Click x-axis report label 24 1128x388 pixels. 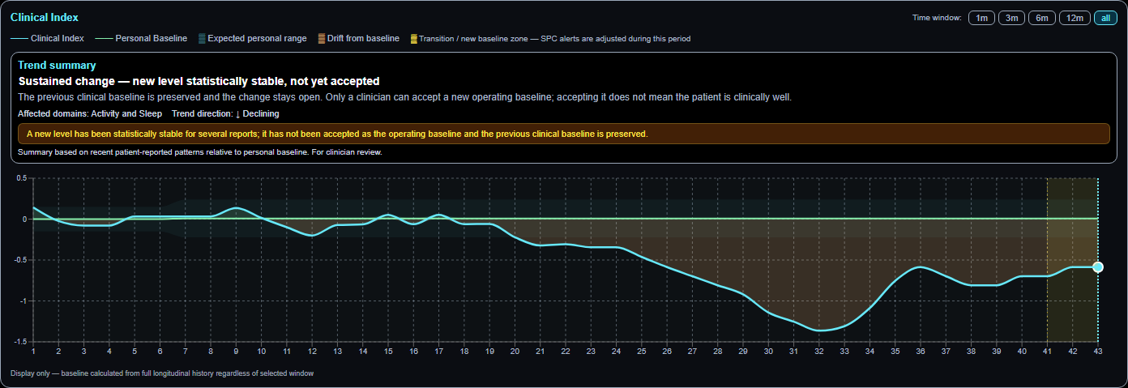pyautogui.click(x=616, y=351)
